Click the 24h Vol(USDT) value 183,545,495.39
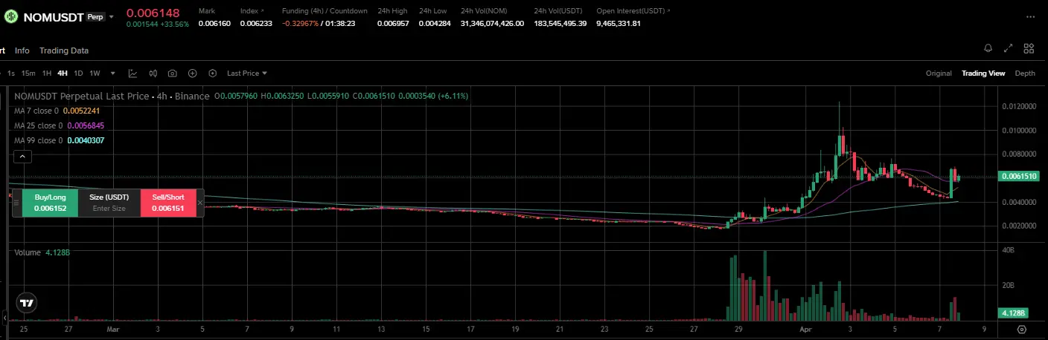The height and width of the screenshot is (340, 1048). 560,24
